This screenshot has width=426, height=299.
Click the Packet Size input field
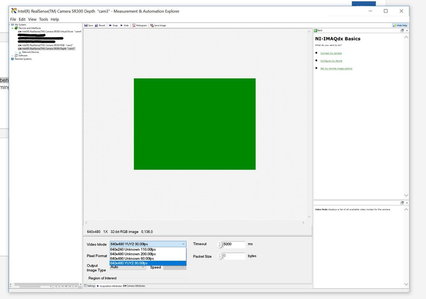pyautogui.click(x=234, y=256)
